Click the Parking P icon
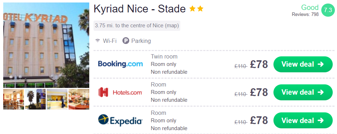Image resolution: width=337 pixels, height=134 pixels. (x=126, y=41)
